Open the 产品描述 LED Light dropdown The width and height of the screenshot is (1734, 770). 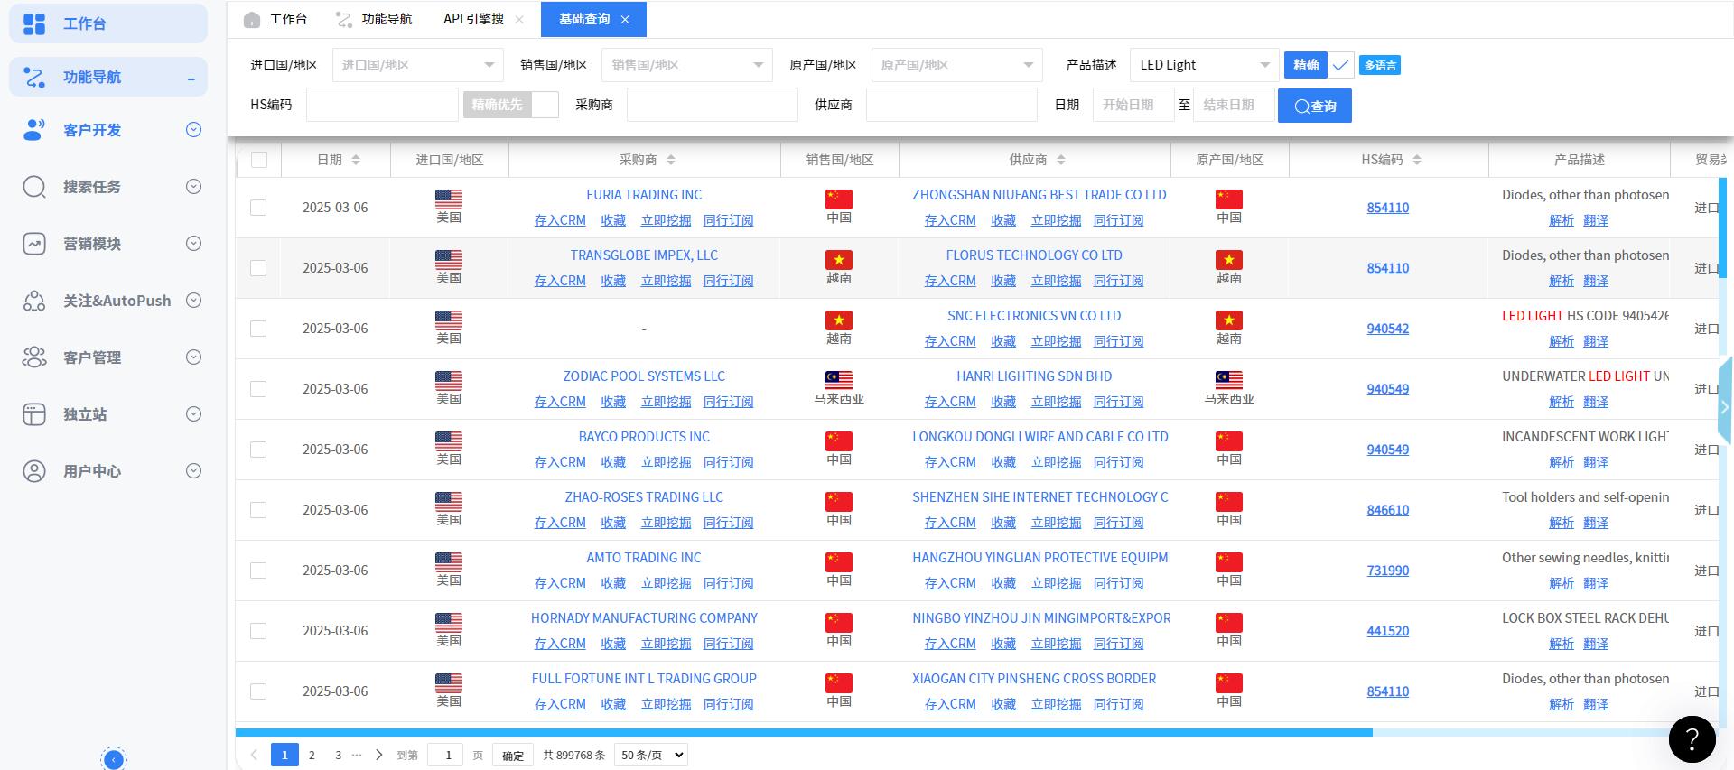click(x=1204, y=65)
